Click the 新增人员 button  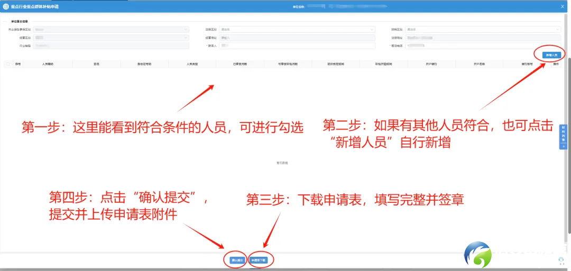pyautogui.click(x=552, y=55)
